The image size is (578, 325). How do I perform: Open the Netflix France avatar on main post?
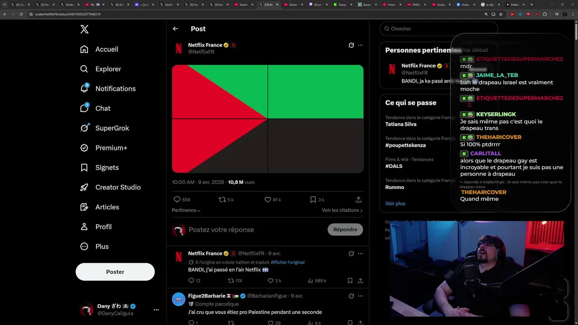[x=179, y=48]
